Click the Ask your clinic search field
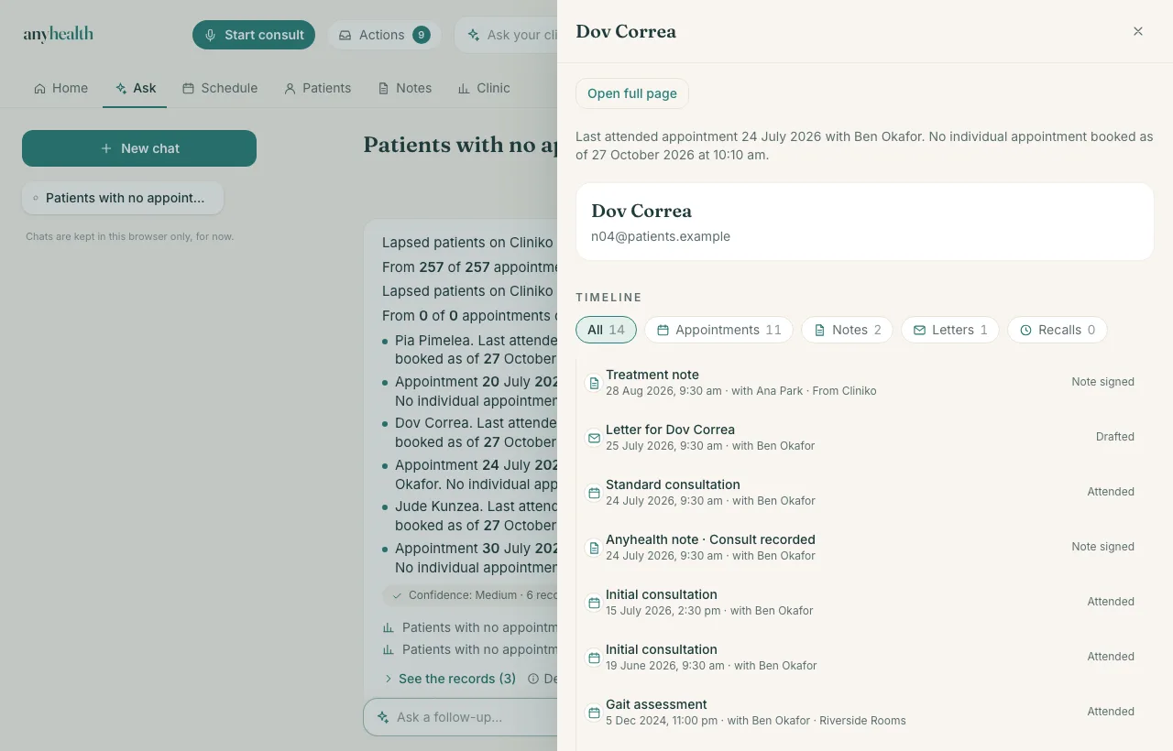Screen dimensions: 1173x751 click(x=505, y=35)
